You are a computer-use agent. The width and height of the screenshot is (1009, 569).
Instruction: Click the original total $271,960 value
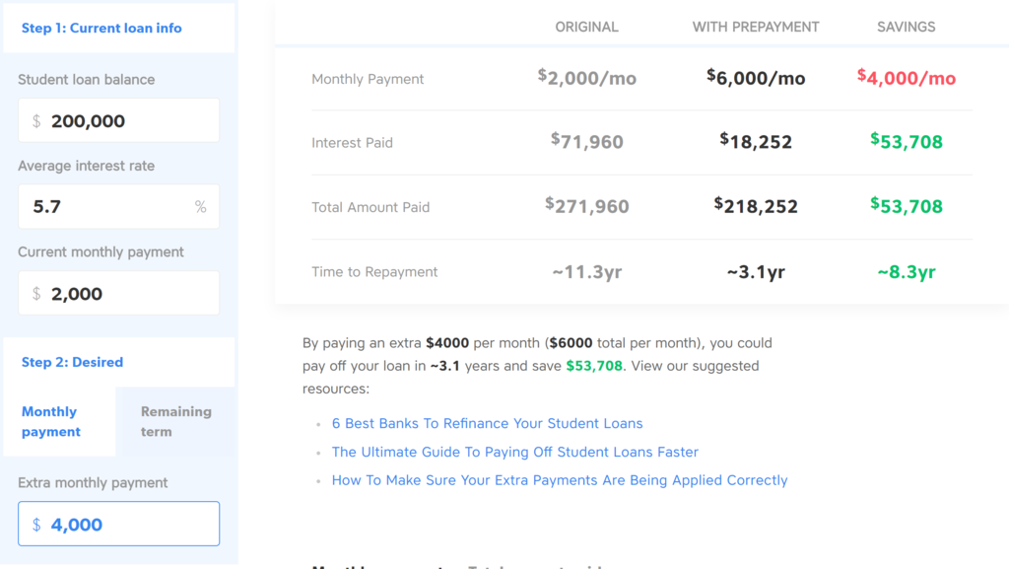tap(587, 206)
